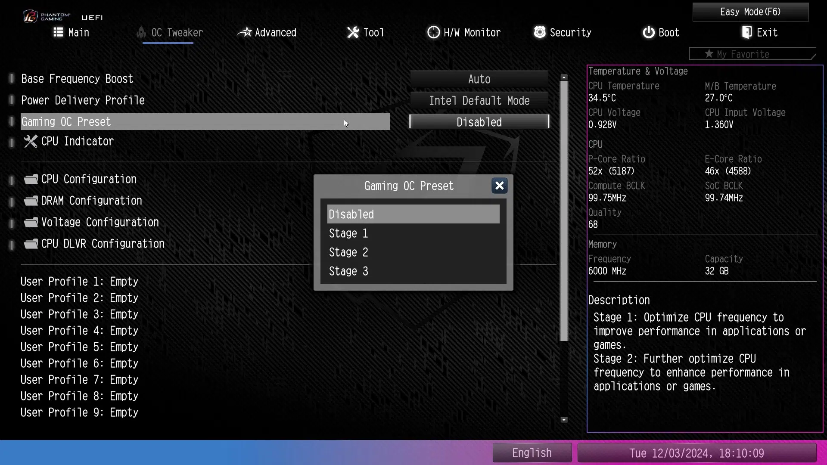Select the Gaming OC Preset row
The height and width of the screenshot is (465, 827).
pos(205,122)
